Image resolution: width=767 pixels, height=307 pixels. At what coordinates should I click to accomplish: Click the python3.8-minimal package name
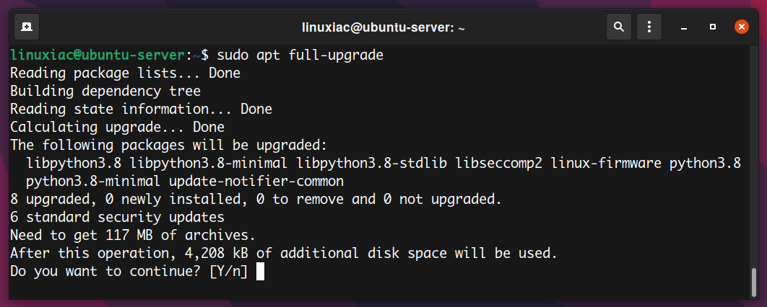tap(93, 182)
